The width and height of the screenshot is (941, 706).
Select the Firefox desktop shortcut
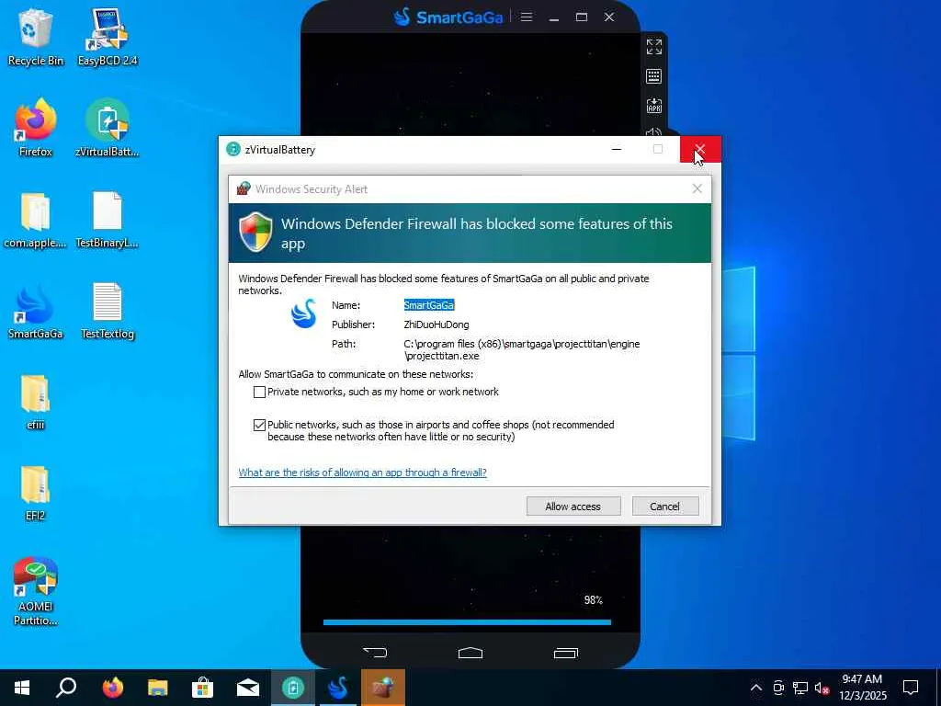pyautogui.click(x=36, y=128)
